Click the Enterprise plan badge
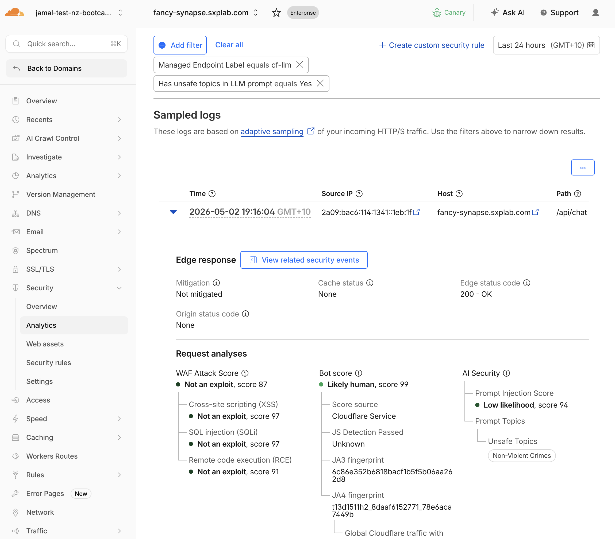 coord(303,13)
